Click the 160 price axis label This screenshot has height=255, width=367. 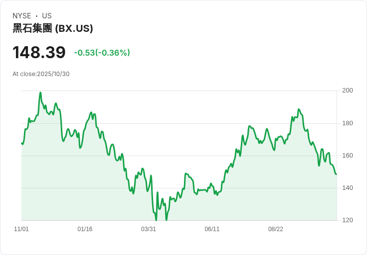coord(348,156)
